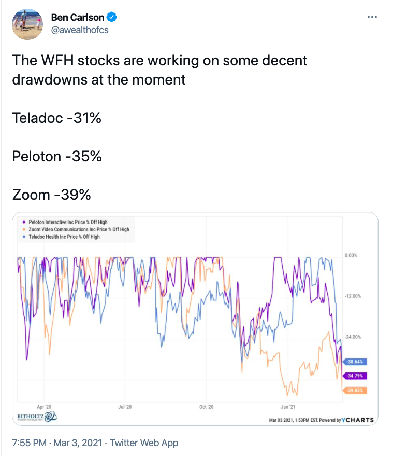Click Ben Carlson's profile avatar photo
This screenshot has width=393, height=456.
pos(26,23)
